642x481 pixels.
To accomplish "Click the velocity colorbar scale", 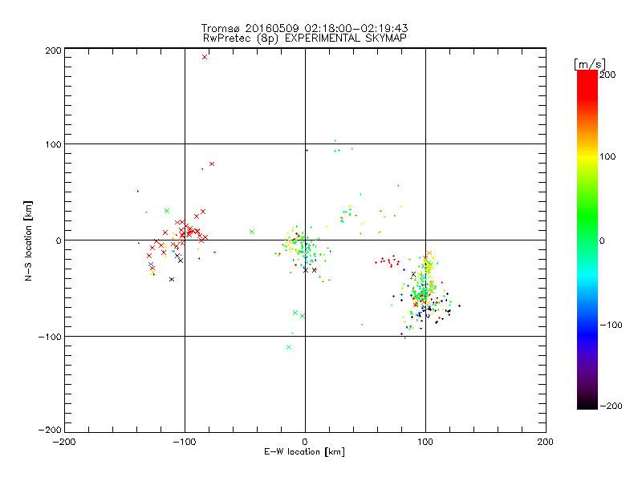I will pos(587,239).
